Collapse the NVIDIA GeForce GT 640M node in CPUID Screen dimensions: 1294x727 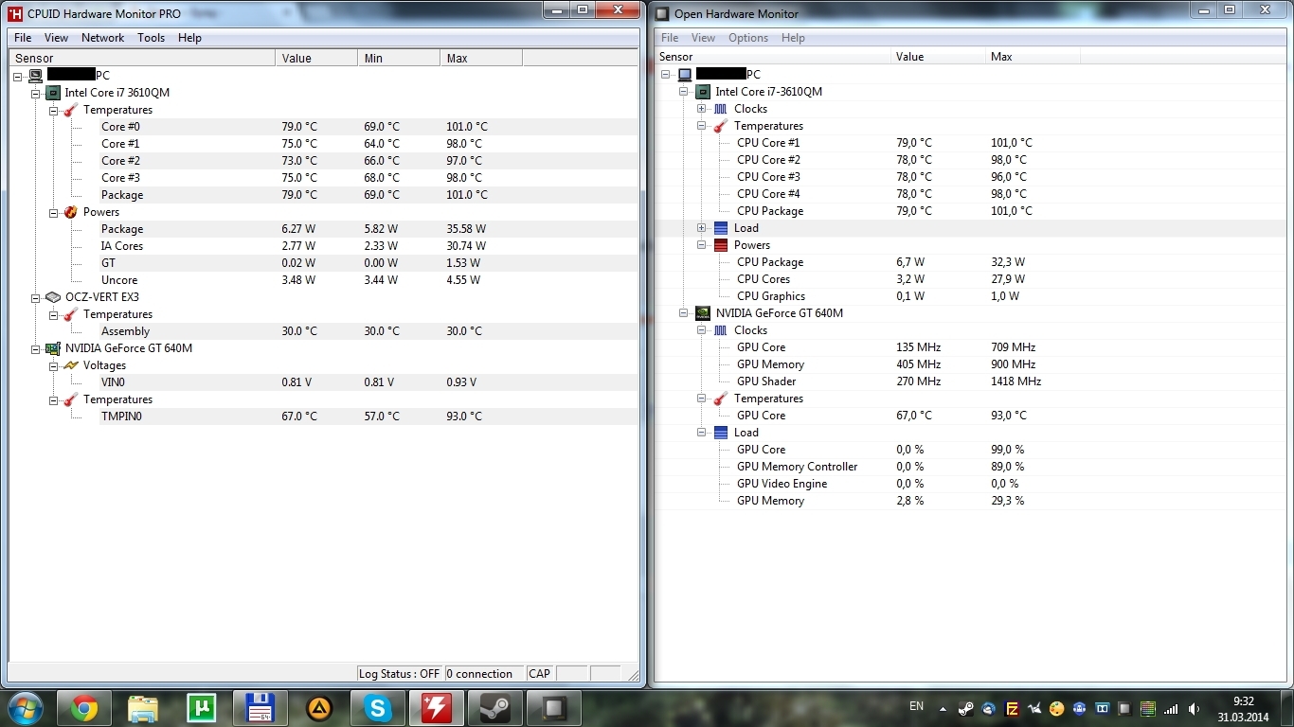coord(36,348)
